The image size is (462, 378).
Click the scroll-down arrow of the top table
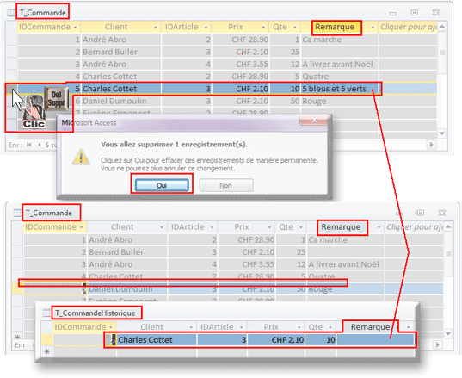442,133
